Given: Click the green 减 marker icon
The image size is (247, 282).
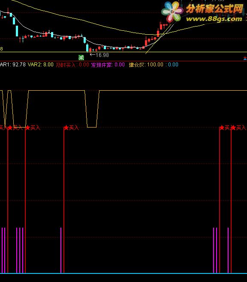Looking at the screenshot, I should [81, 57].
